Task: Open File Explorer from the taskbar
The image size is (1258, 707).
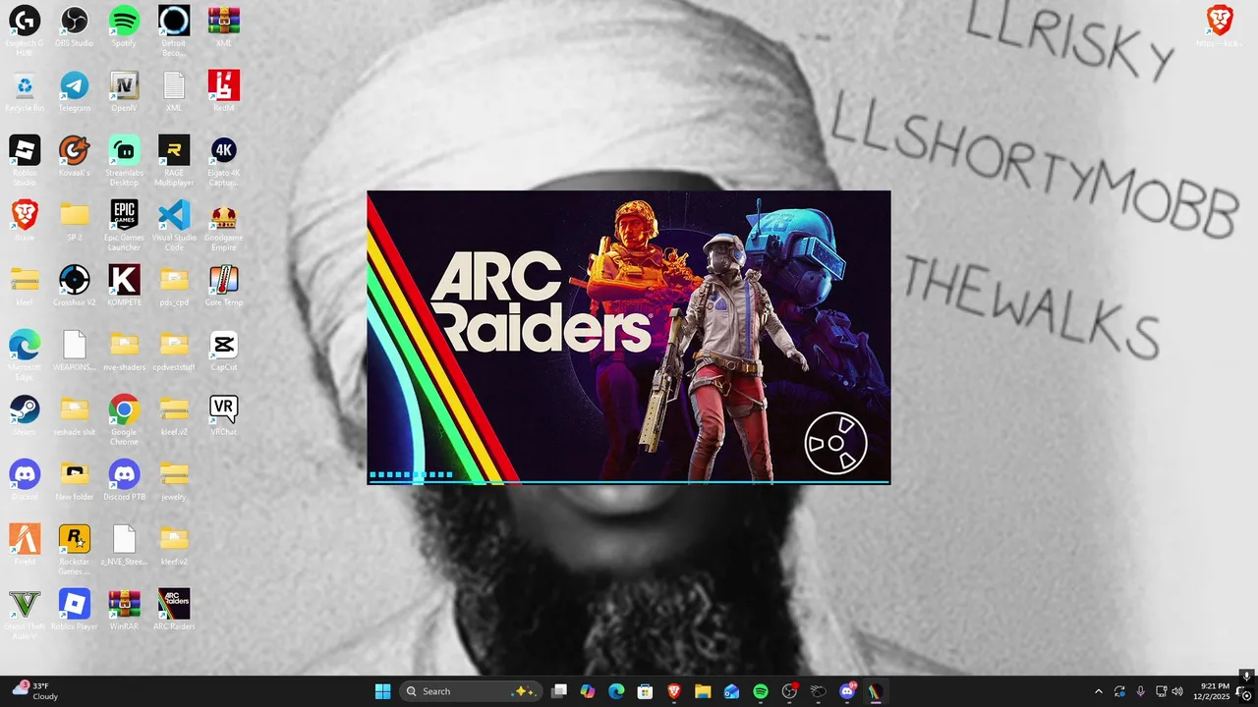Action: coord(703,691)
